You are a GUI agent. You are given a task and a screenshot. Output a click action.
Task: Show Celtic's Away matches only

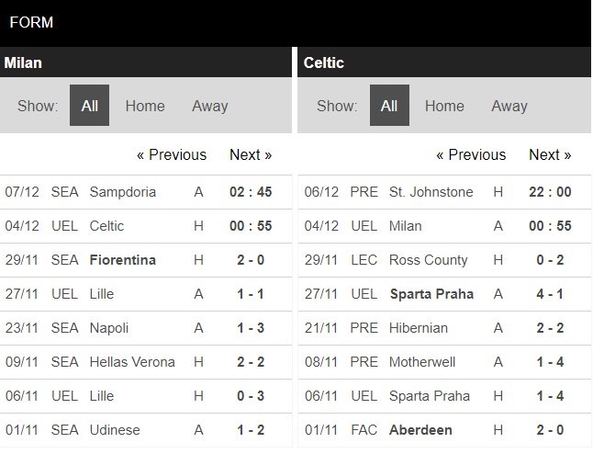[509, 106]
